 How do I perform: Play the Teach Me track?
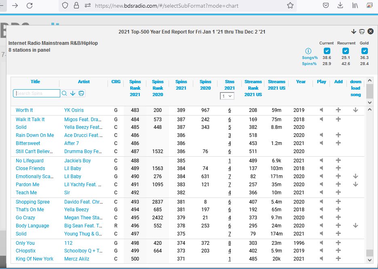(321, 192)
